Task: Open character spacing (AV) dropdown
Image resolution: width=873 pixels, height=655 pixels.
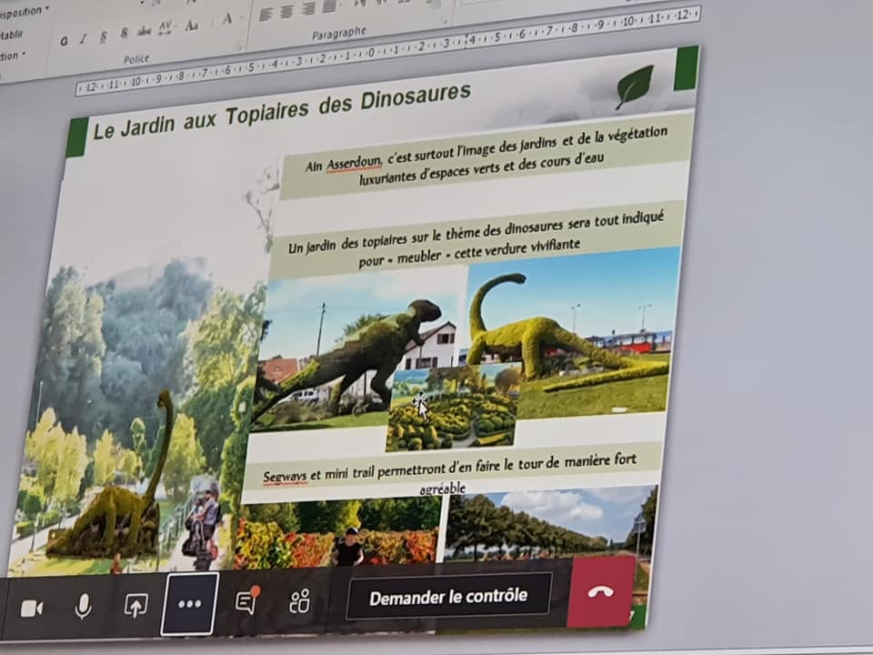Action: click(x=166, y=28)
